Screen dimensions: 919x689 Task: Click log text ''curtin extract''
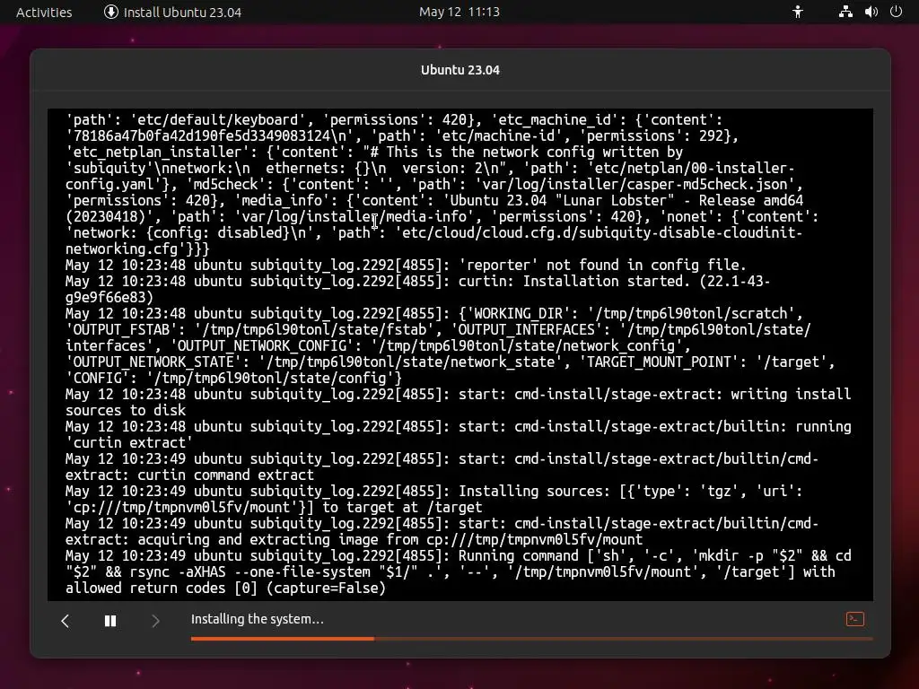click(129, 443)
